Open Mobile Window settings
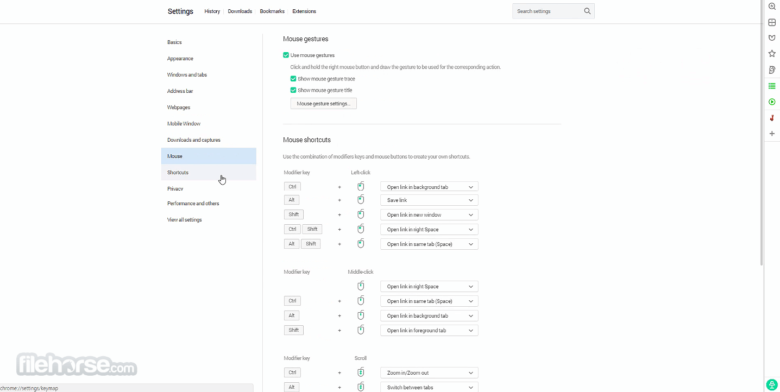This screenshot has width=780, height=392. 209,124
